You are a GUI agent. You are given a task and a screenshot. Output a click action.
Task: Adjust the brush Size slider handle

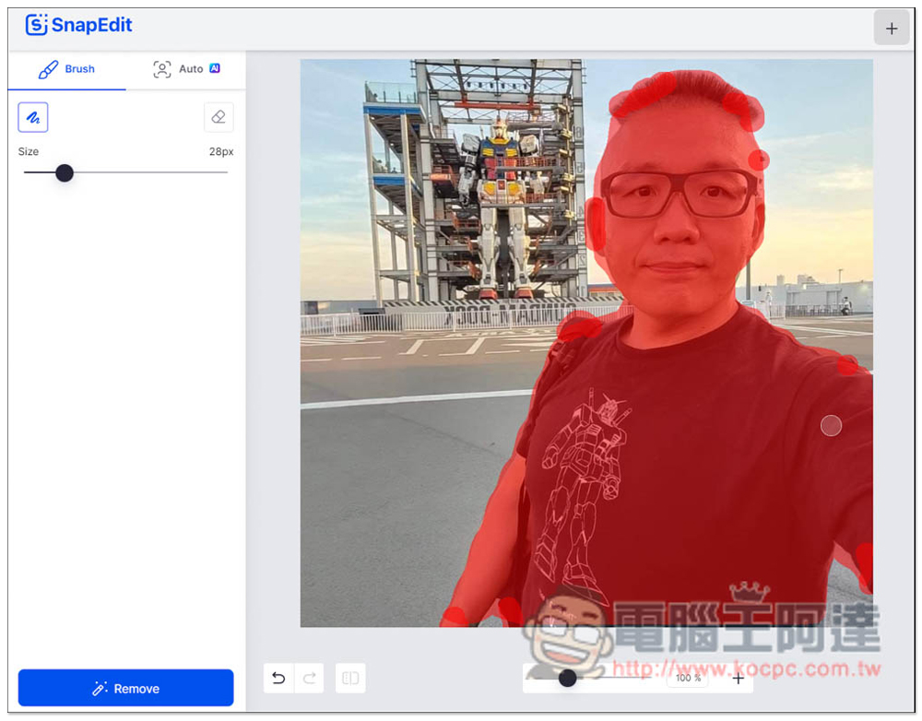tap(65, 173)
